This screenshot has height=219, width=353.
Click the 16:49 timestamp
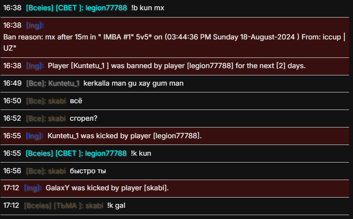pos(12,83)
